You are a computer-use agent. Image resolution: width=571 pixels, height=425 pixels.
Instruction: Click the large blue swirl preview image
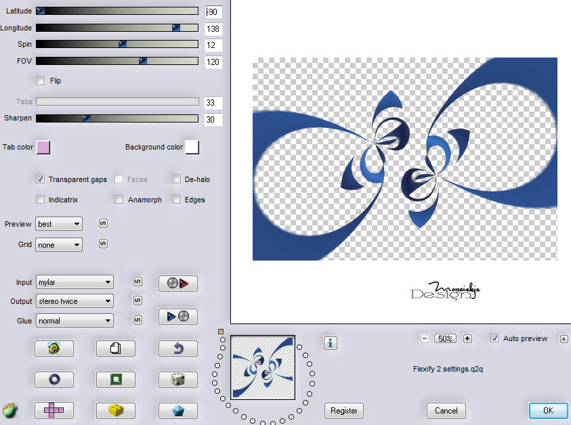click(x=405, y=159)
